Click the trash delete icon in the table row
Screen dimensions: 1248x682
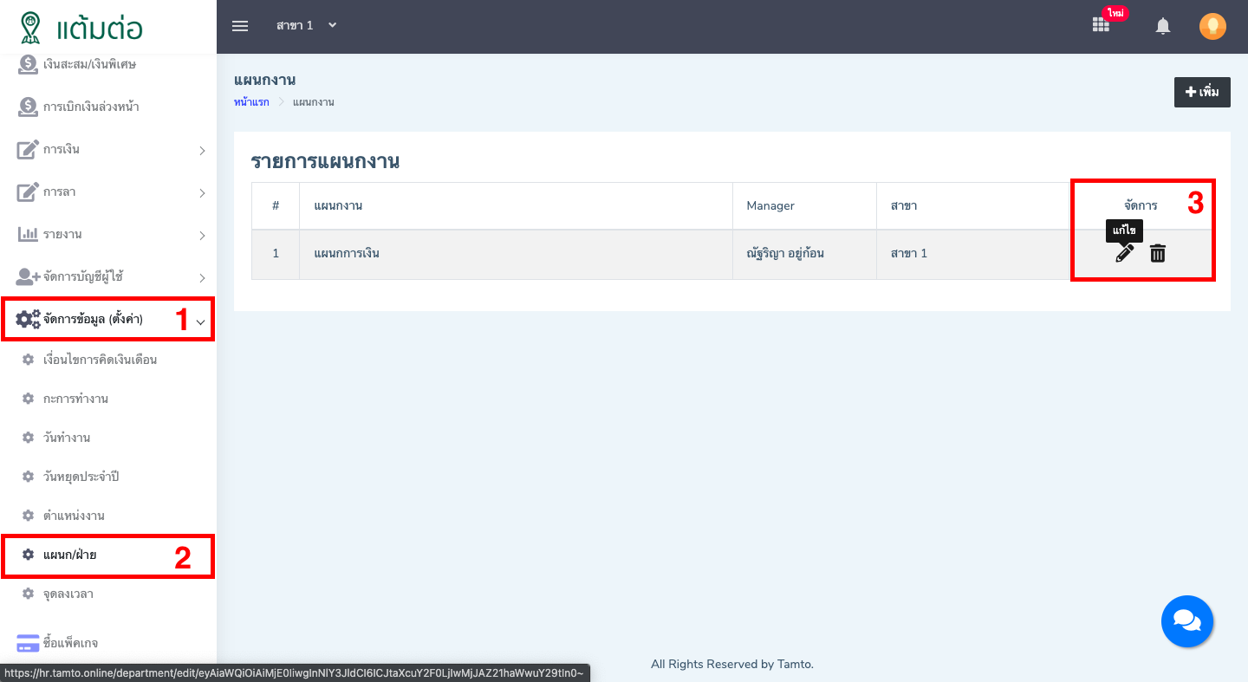[x=1158, y=253]
